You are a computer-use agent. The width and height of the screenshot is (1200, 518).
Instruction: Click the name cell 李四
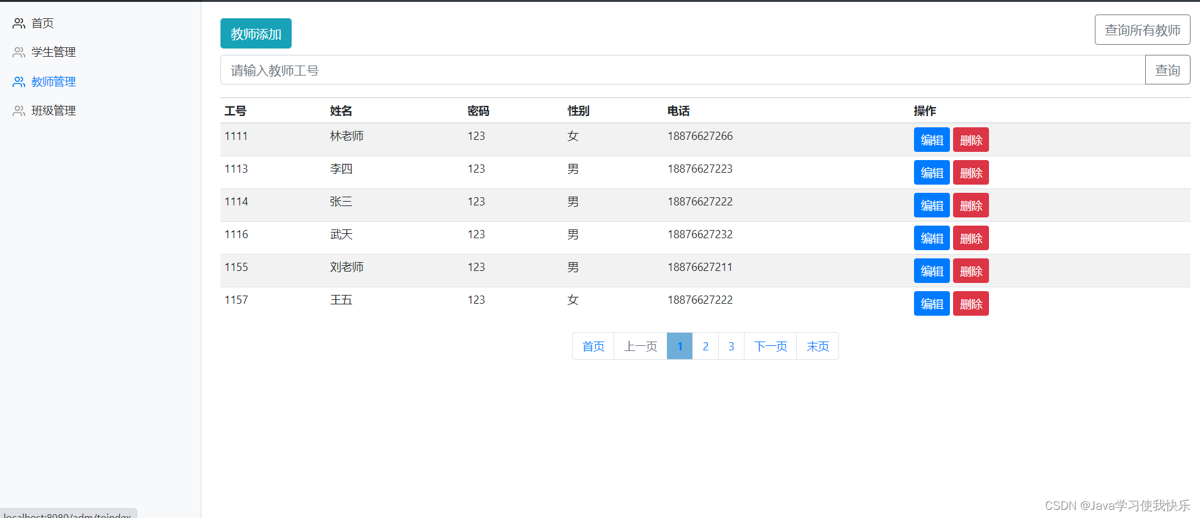point(341,169)
